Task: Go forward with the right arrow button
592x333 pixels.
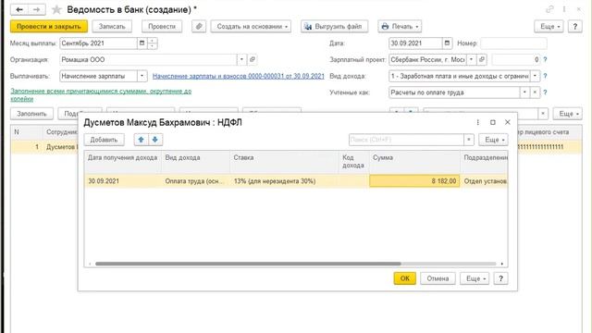Action: point(37,9)
